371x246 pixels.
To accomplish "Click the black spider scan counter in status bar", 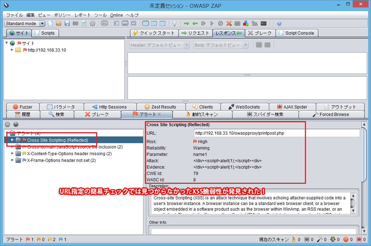I will click(x=309, y=240).
